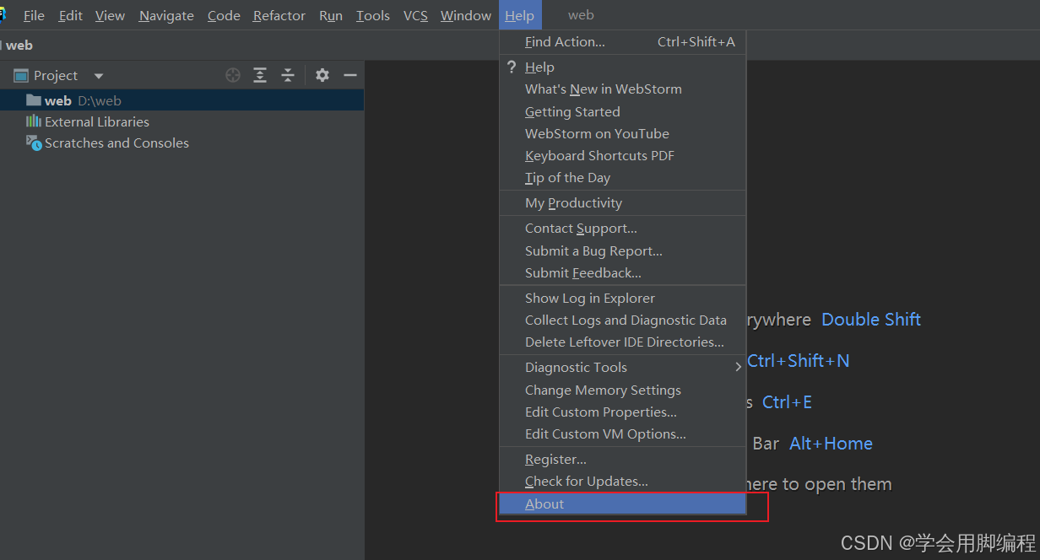Choose Check for Updates...
This screenshot has width=1040, height=560.
coord(622,482)
